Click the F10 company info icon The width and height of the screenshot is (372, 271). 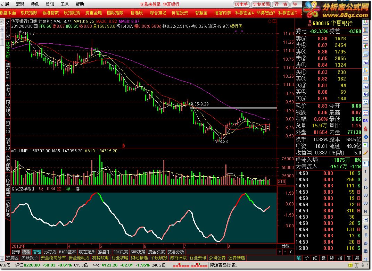(366, 62)
